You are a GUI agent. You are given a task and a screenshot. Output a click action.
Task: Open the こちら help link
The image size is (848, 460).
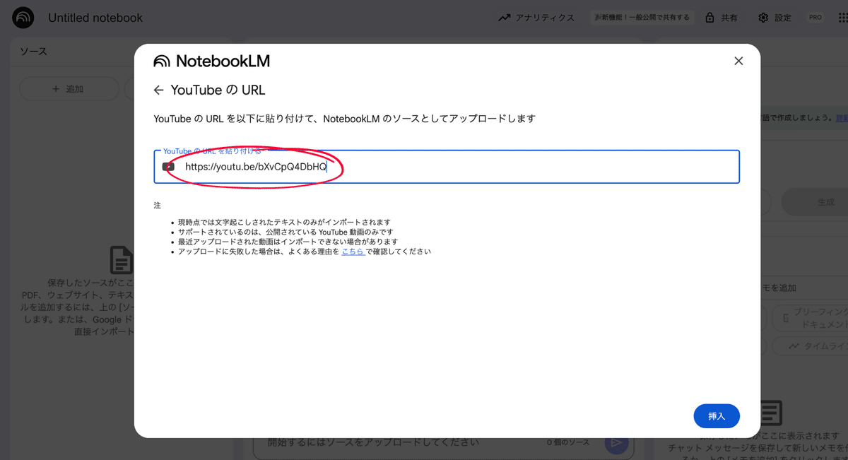353,252
